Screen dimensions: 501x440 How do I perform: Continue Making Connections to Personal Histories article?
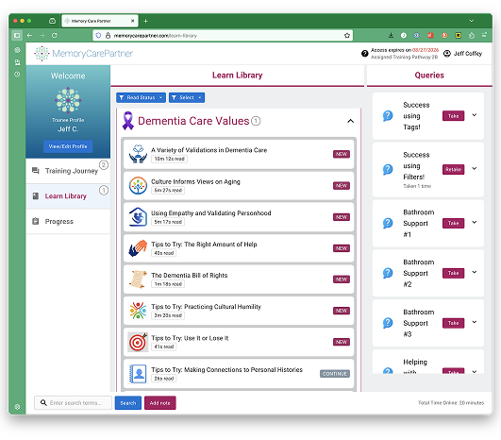tap(335, 374)
